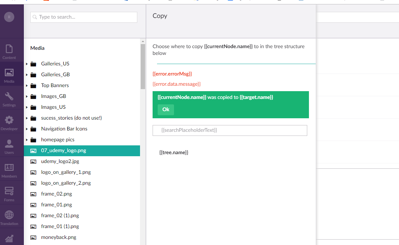
Task: Click the Media tree heading
Action: pos(37,48)
